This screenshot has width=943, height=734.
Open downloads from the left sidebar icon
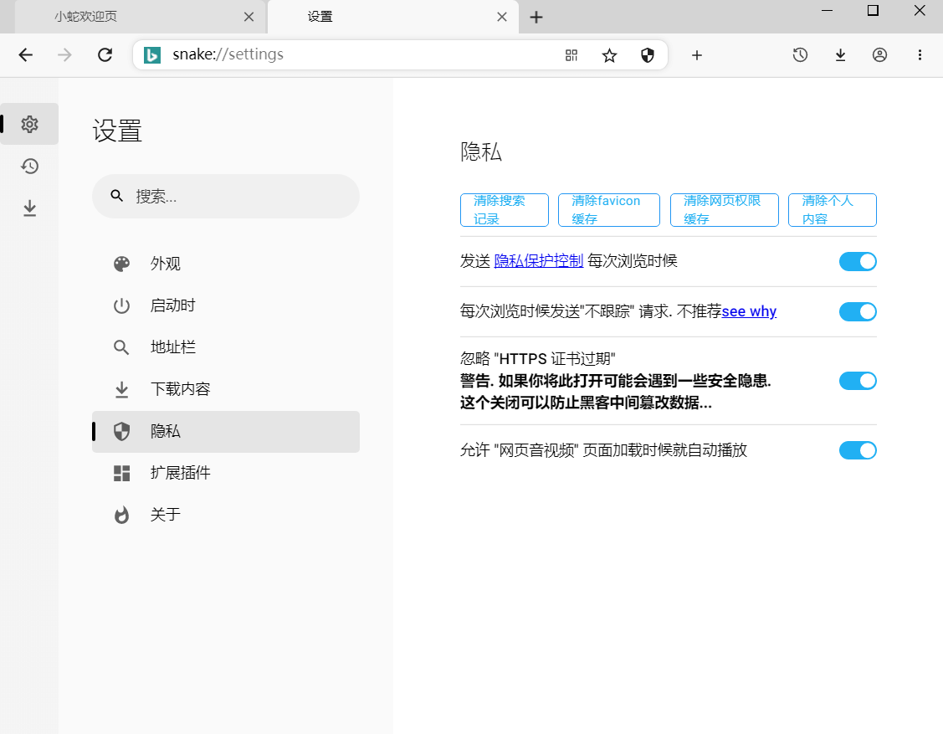point(29,208)
